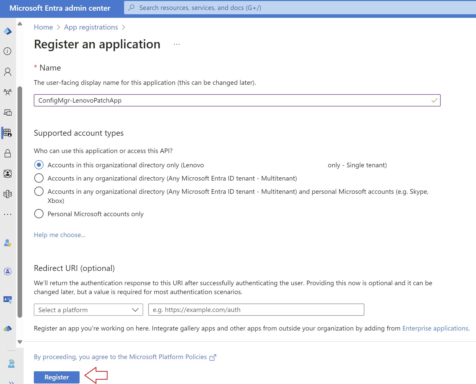Screen dimensions: 476x384
Task: Click the Register button
Action: coord(57,377)
